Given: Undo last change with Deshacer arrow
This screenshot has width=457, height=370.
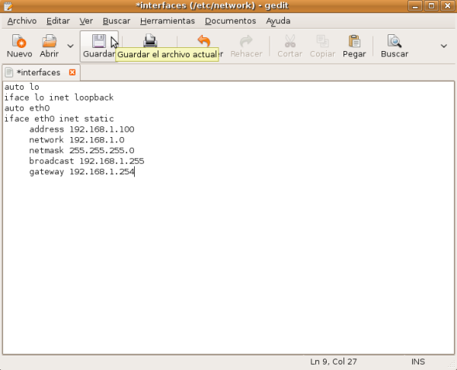Looking at the screenshot, I should (203, 41).
